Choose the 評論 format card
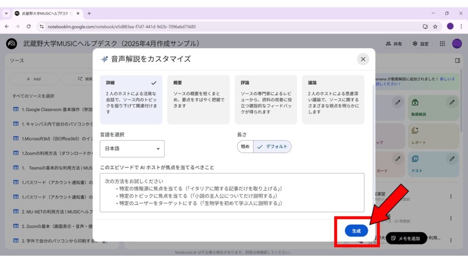 [x=266, y=100]
